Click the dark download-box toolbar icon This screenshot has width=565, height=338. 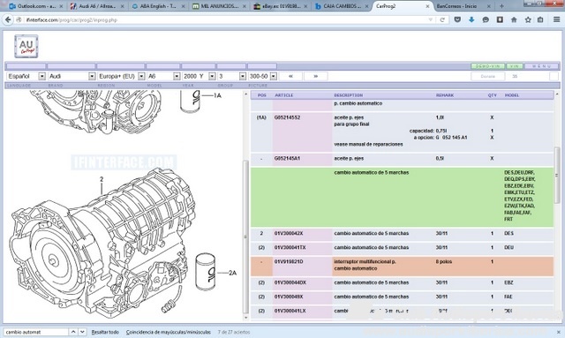[x=500, y=19]
